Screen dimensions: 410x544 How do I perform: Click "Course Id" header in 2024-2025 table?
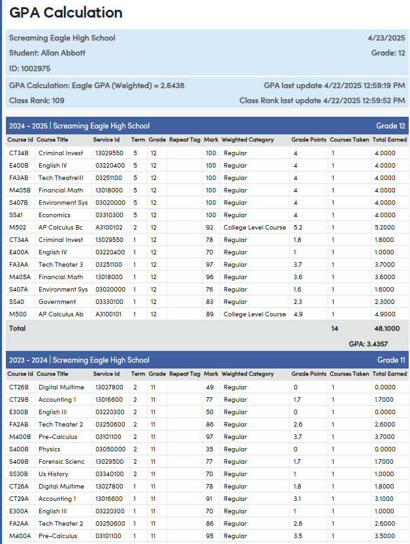[x=20, y=140]
